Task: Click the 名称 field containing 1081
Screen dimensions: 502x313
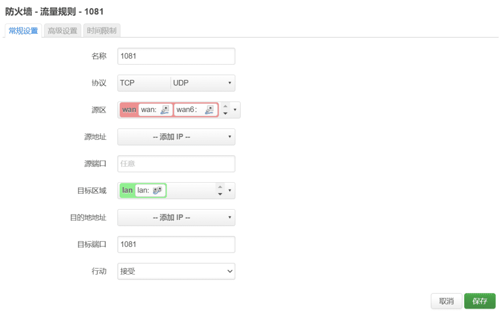Action: (176, 56)
